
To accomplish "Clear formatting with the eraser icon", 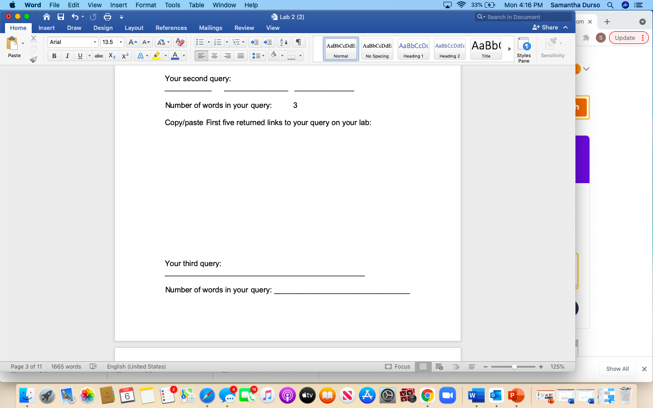I will point(180,42).
